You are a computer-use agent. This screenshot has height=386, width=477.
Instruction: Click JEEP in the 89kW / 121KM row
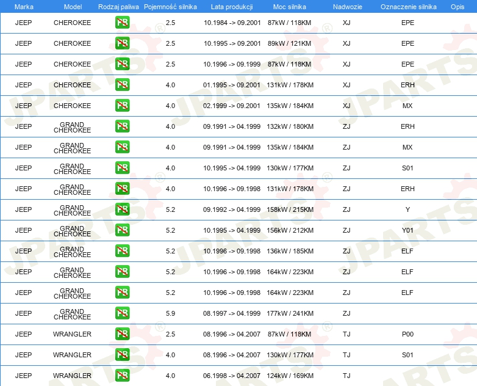click(x=23, y=43)
